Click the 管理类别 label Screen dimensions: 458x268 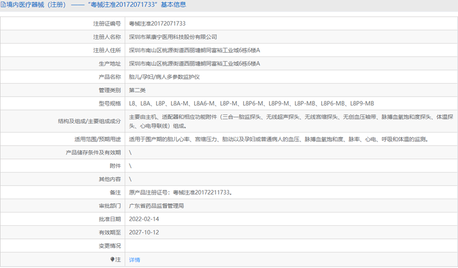[x=110, y=90]
